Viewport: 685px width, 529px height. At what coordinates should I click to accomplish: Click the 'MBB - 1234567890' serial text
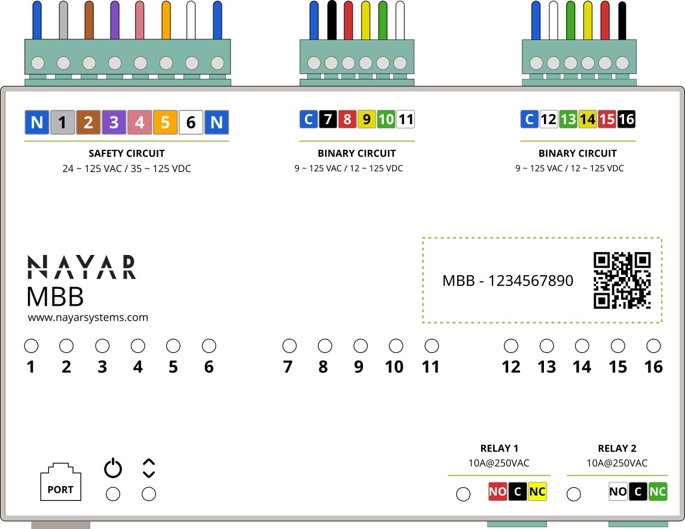pos(507,281)
